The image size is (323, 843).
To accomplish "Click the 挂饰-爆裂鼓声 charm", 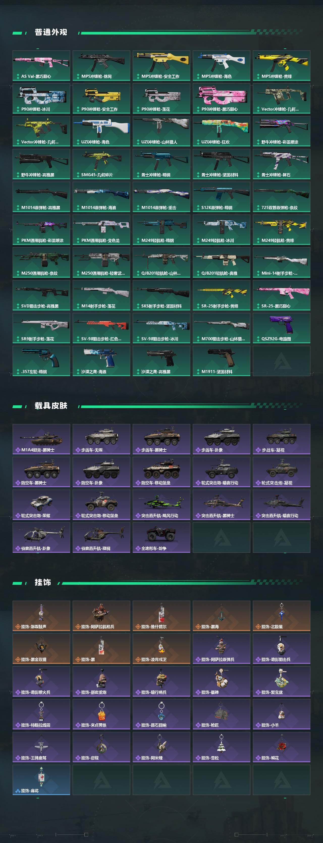I will pos(41,616).
